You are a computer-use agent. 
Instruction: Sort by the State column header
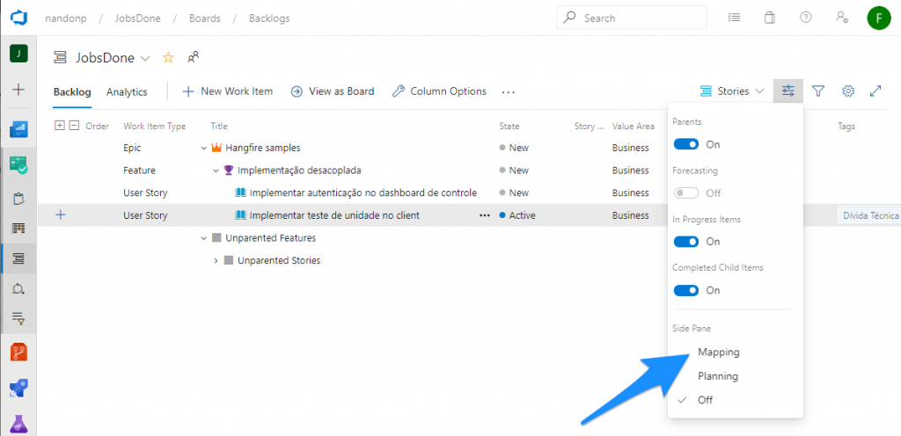pyautogui.click(x=509, y=127)
